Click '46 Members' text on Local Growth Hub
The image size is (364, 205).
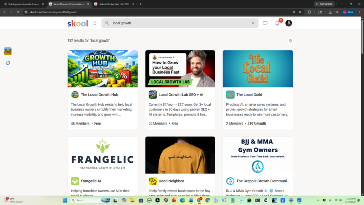(80, 124)
